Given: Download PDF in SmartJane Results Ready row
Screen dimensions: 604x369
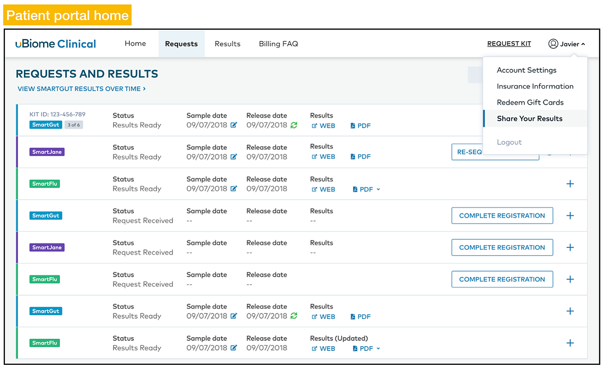Looking at the screenshot, I should (x=361, y=157).
